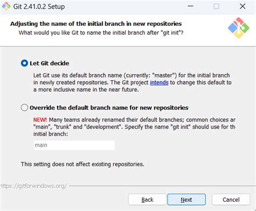Click the Git icon in the title bar
The height and width of the screenshot is (211, 256).
tap(6, 6)
